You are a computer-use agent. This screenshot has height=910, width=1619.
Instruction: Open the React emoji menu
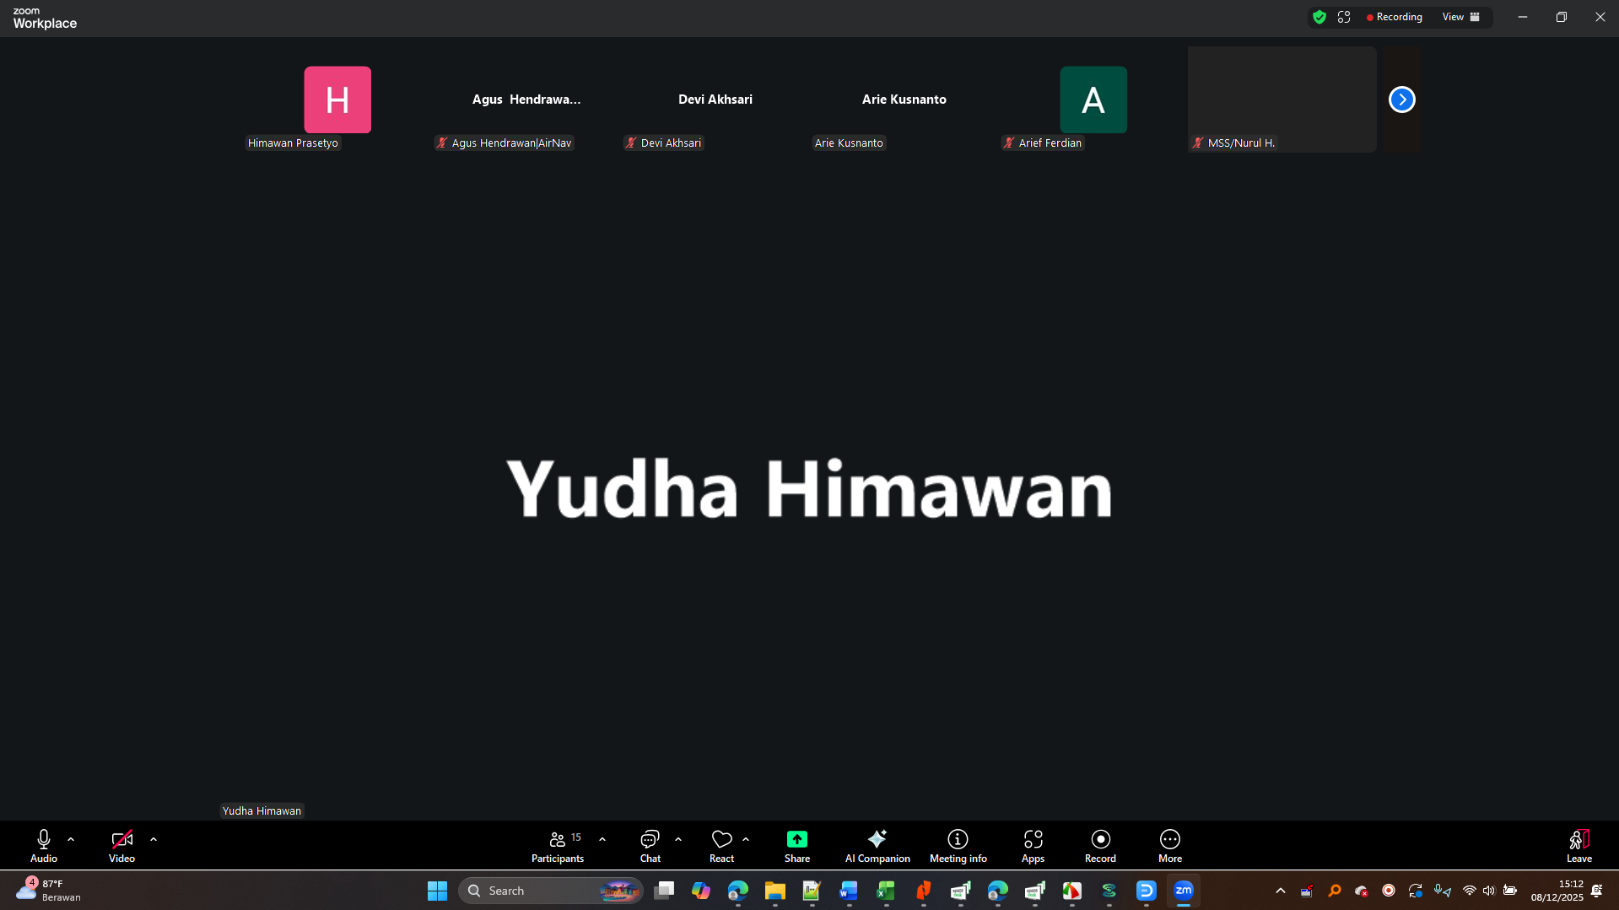click(721, 845)
